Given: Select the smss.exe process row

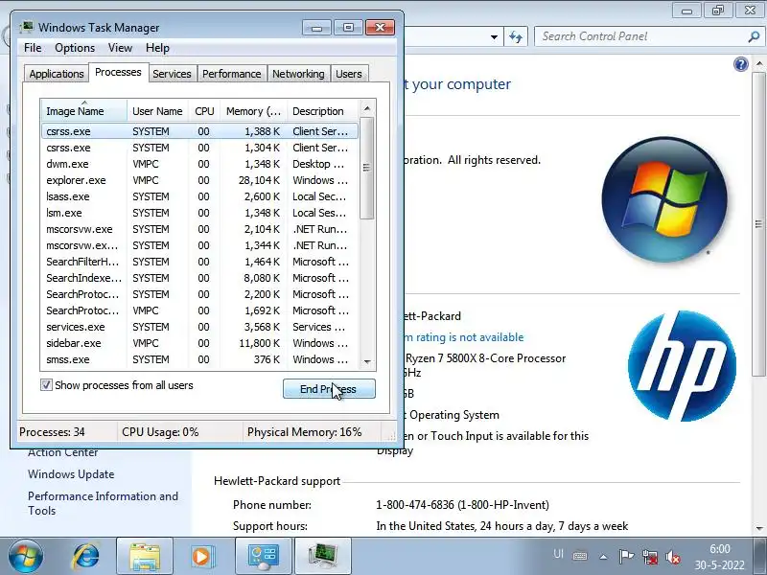Looking at the screenshot, I should click(x=200, y=360).
